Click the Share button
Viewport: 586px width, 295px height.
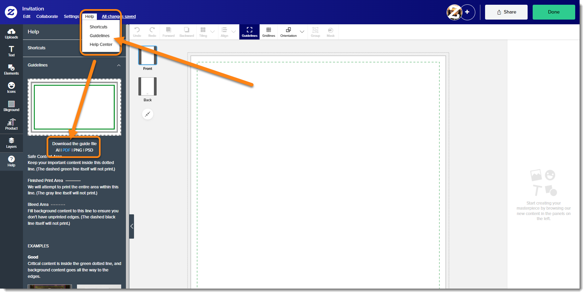506,12
